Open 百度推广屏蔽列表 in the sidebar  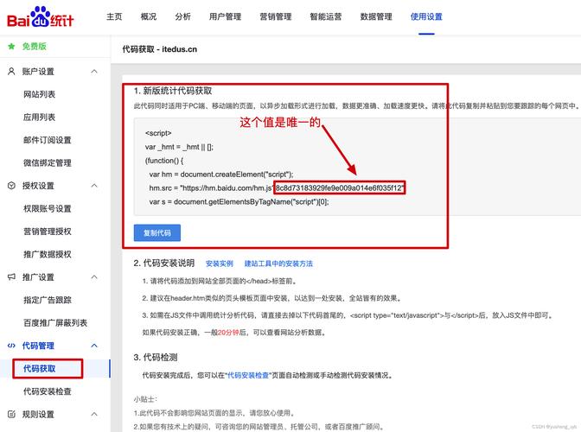coord(55,323)
